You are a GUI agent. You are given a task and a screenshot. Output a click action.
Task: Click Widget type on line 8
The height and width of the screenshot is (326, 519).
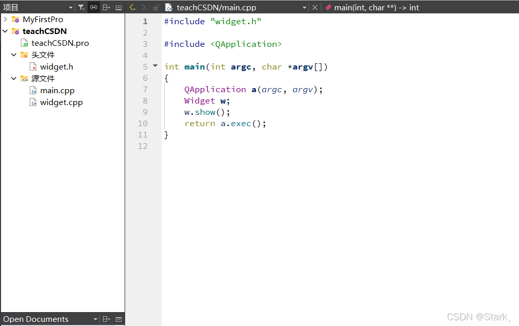(x=200, y=100)
